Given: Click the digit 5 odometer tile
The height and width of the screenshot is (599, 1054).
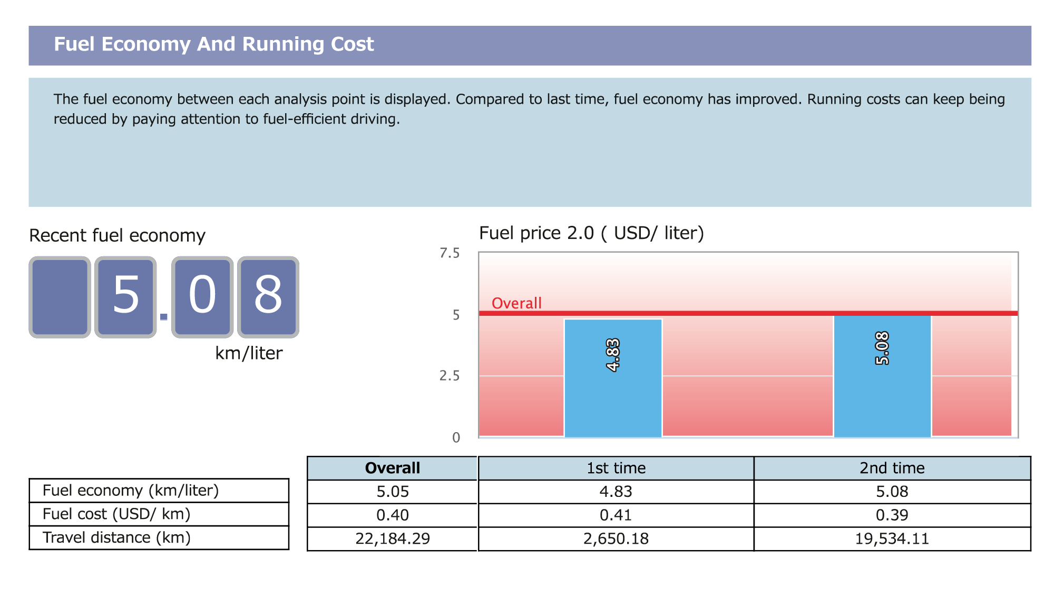Looking at the screenshot, I should [125, 297].
